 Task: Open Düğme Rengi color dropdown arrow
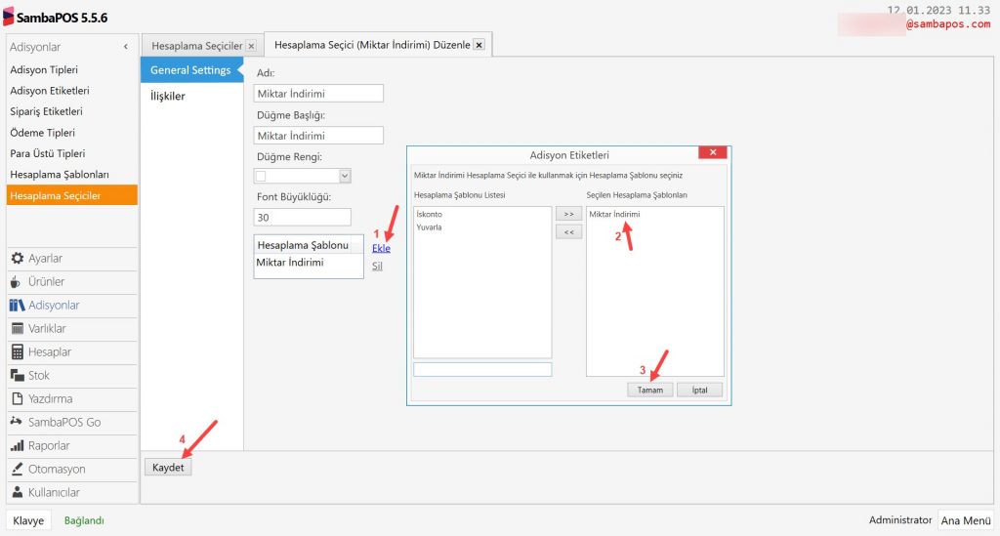click(345, 176)
